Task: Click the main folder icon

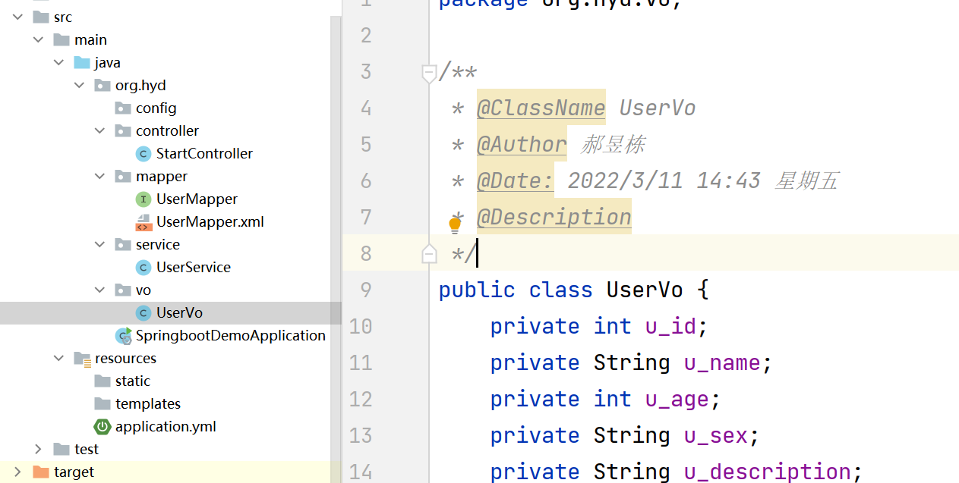Action: [x=62, y=39]
